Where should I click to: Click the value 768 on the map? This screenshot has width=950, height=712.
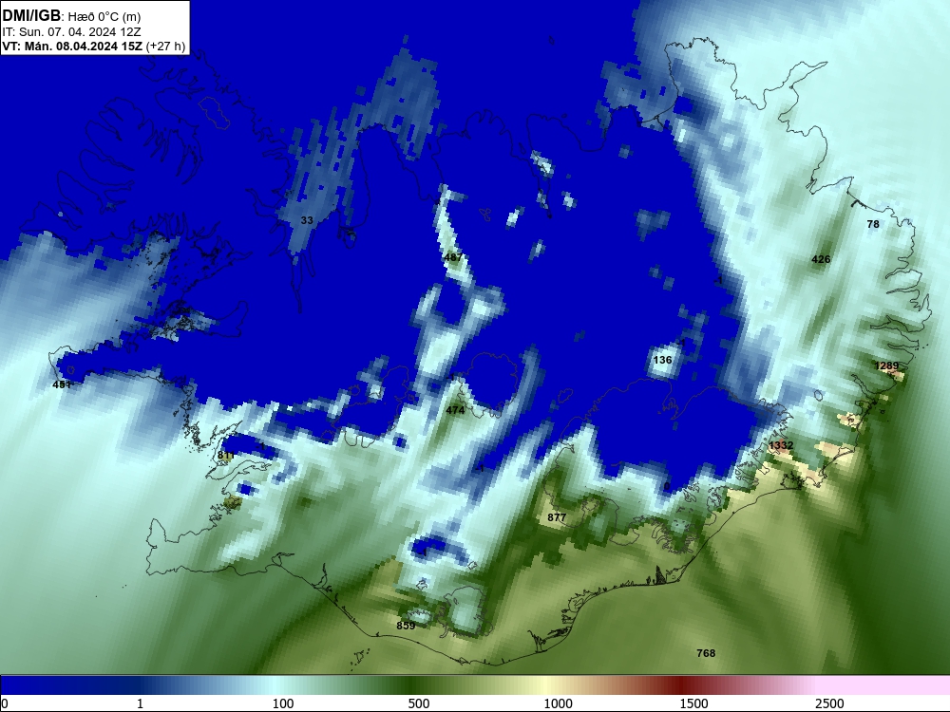[x=706, y=653]
